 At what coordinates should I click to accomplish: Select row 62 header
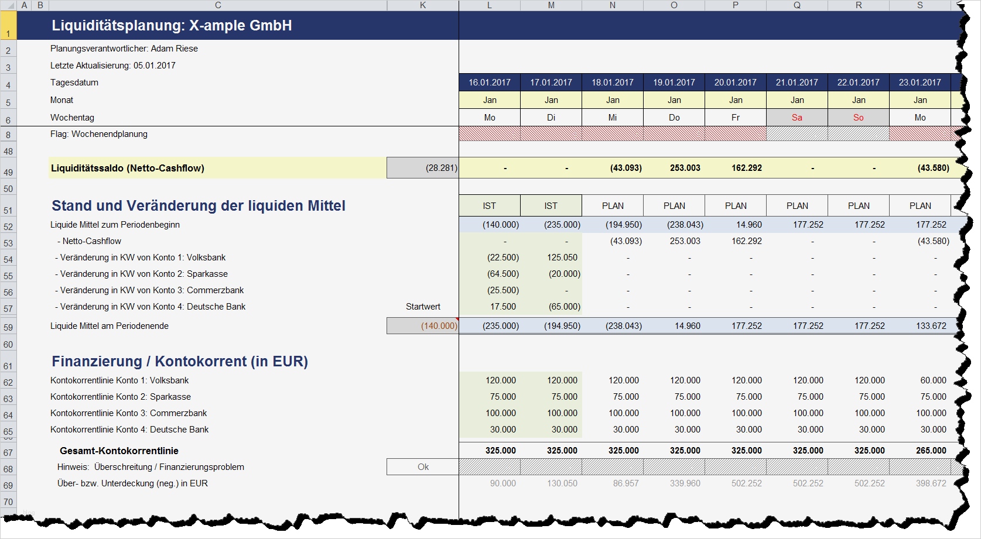[8, 382]
